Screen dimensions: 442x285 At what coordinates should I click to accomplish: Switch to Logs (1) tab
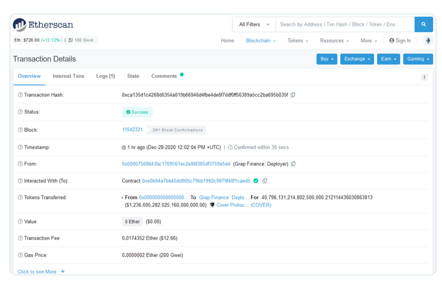pos(105,76)
